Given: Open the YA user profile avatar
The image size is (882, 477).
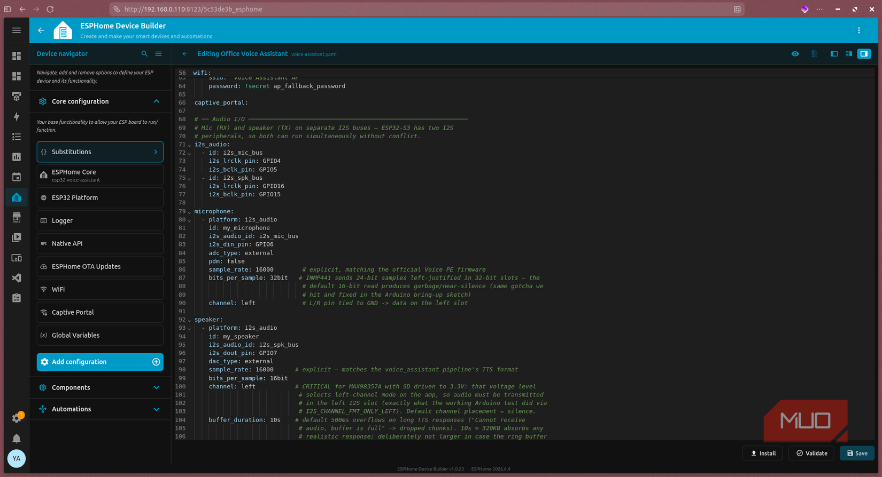Looking at the screenshot, I should tap(17, 459).
